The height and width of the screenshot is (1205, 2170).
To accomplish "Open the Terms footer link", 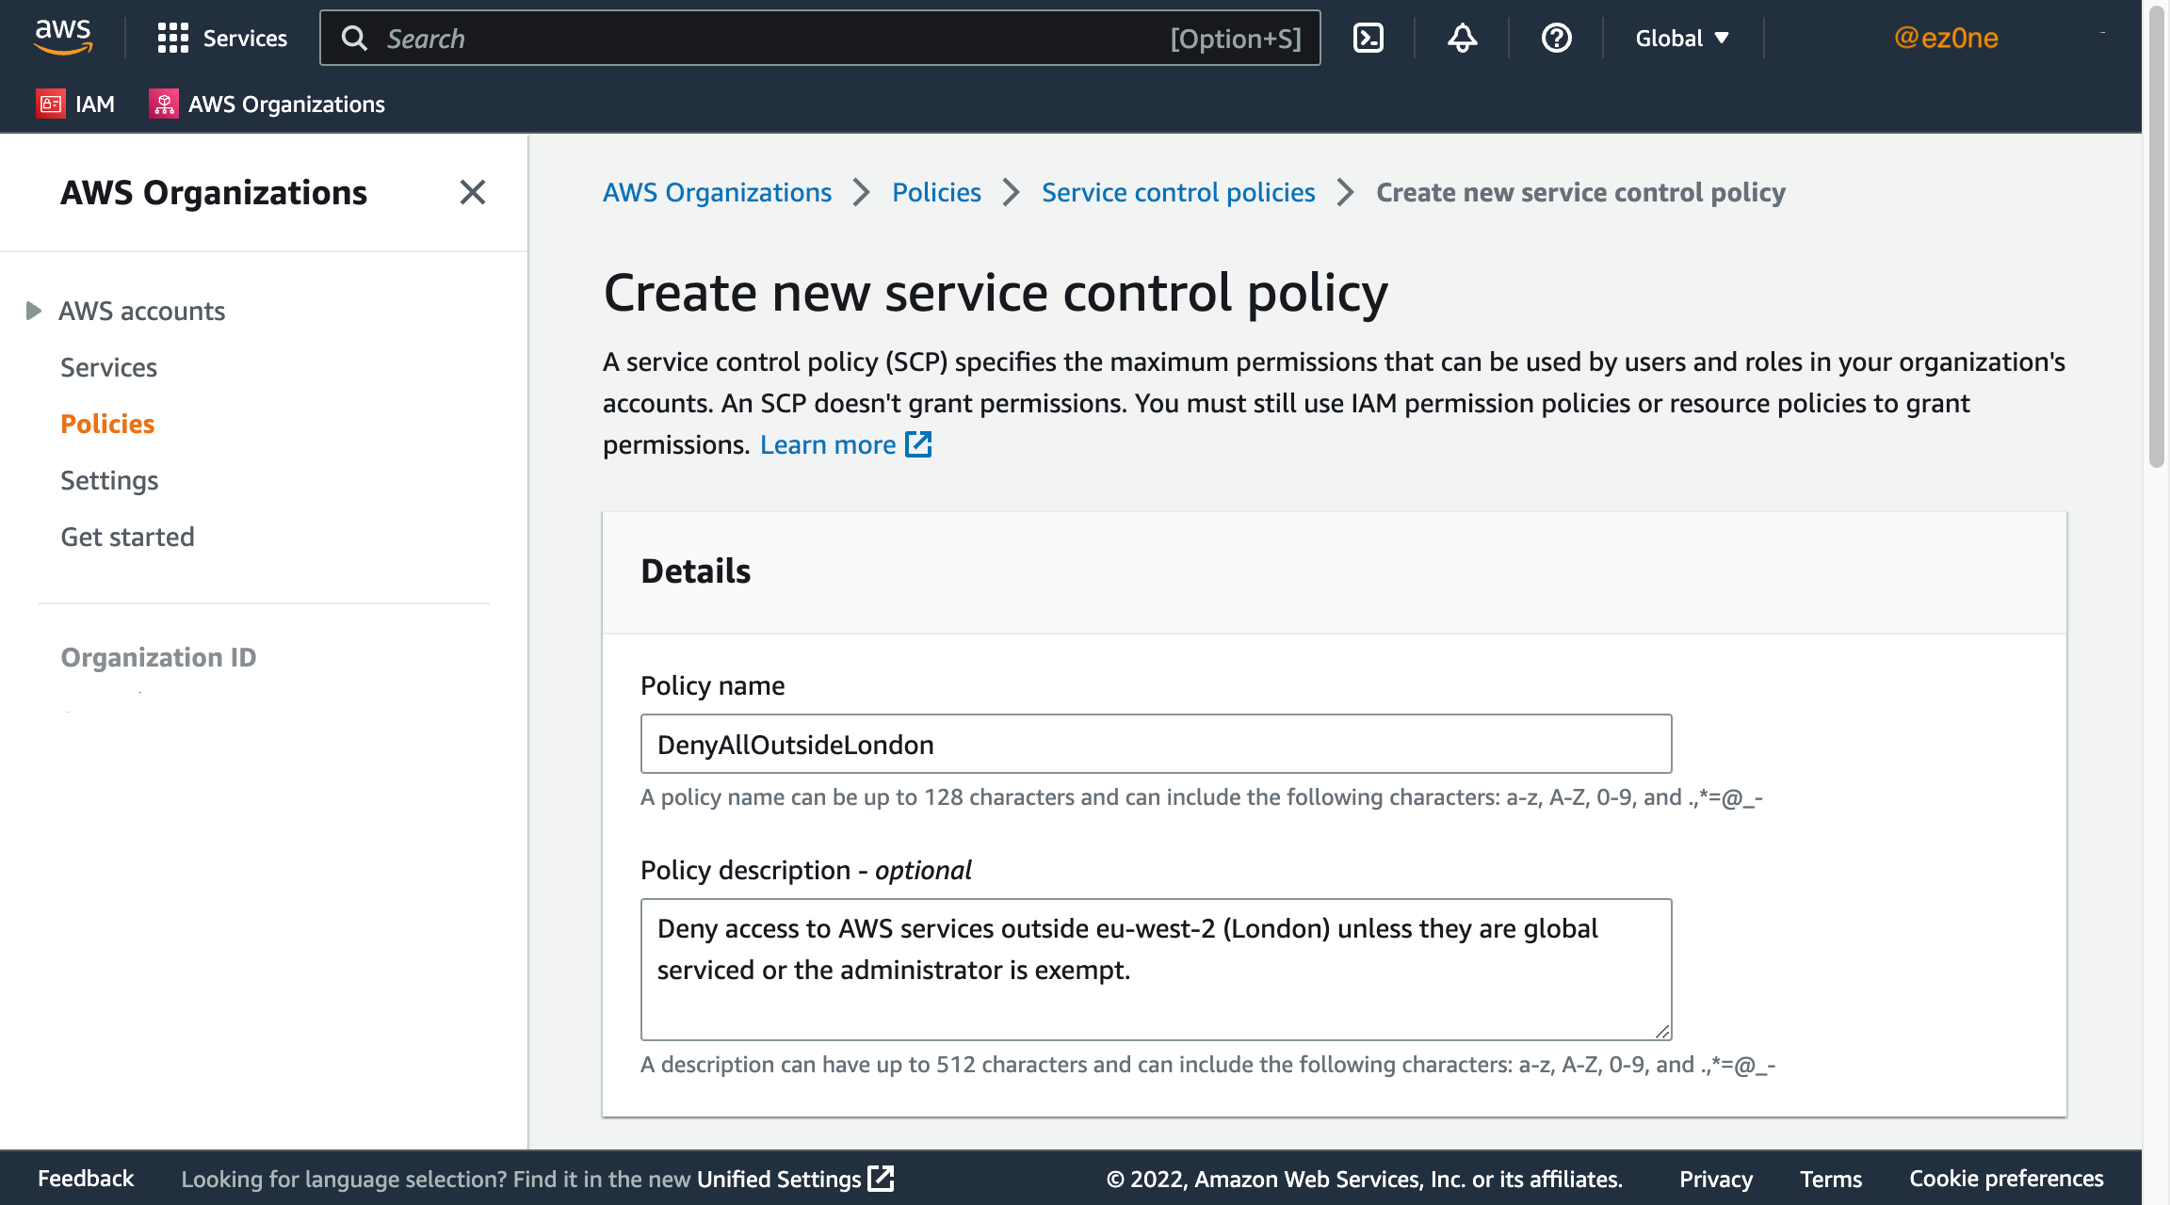I will pos(1831,1179).
